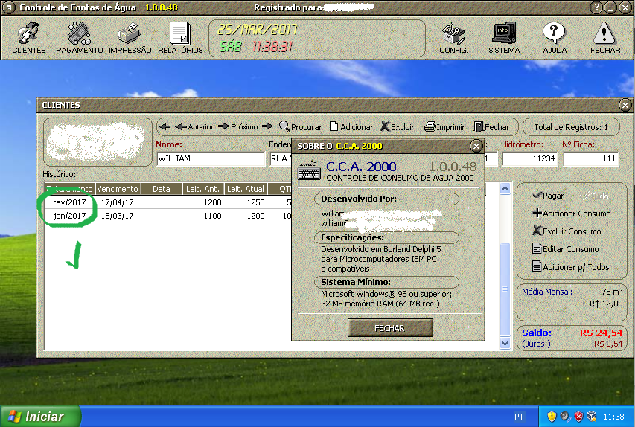Click Vencimento column header
The width and height of the screenshot is (635, 427).
coord(118,189)
